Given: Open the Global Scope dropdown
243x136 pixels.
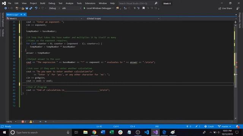Looking at the screenshot, I should (123, 19).
